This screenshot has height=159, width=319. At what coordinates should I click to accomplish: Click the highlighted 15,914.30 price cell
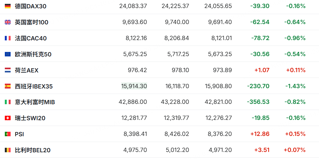(x=134, y=86)
